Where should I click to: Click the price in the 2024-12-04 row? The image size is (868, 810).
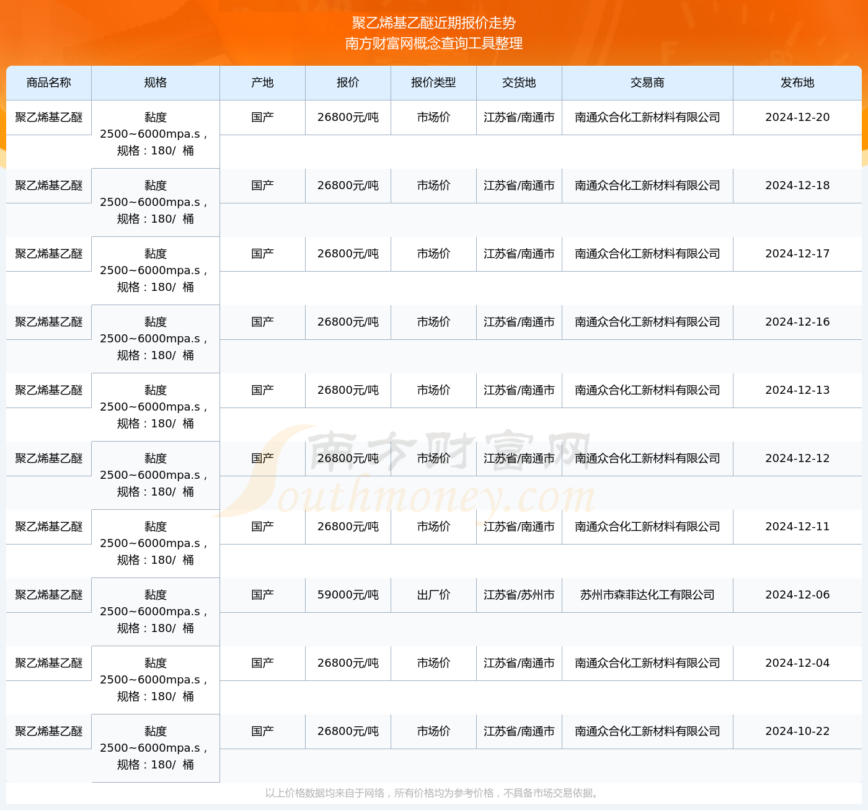(x=348, y=663)
